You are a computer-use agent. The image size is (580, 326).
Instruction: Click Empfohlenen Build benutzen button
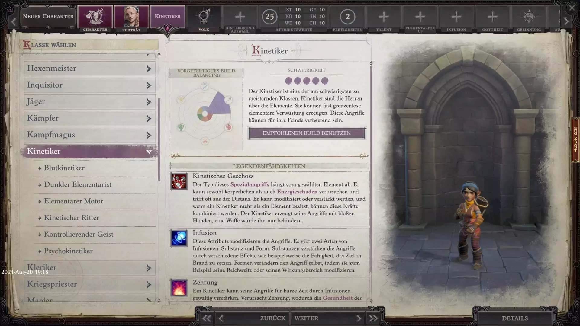pyautogui.click(x=307, y=133)
